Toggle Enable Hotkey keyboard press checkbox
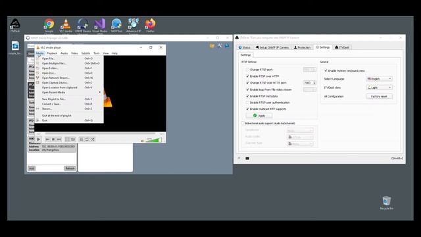The height and width of the screenshot is (237, 421). [326, 70]
